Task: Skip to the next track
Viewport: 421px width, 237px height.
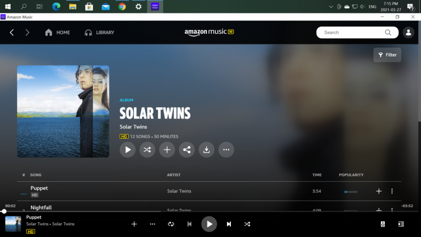Action: 229,224
